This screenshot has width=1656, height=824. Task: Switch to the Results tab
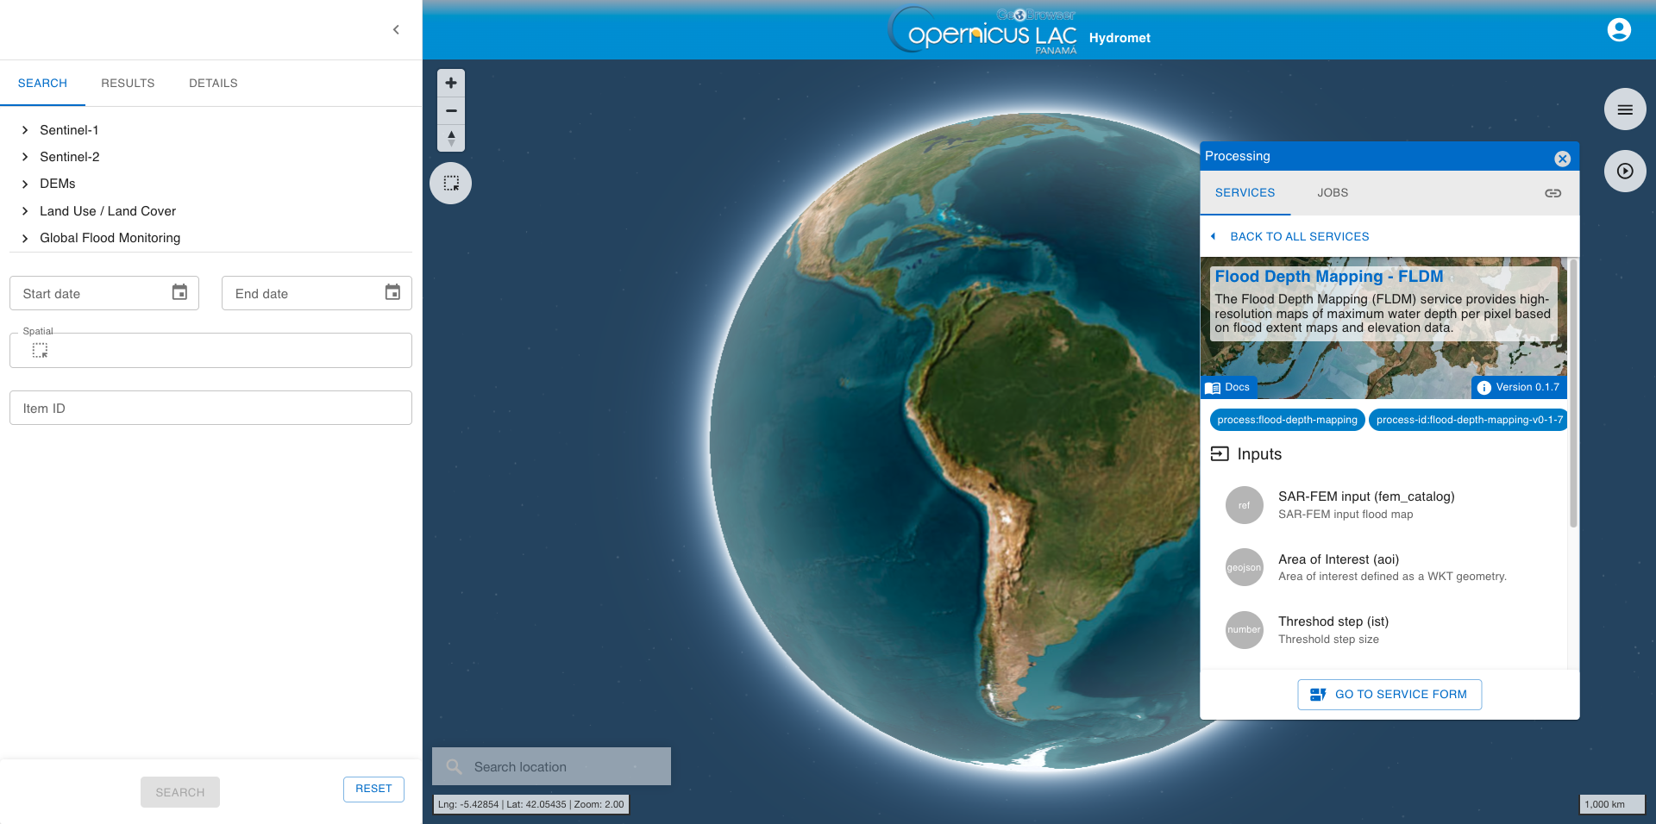[x=128, y=84]
